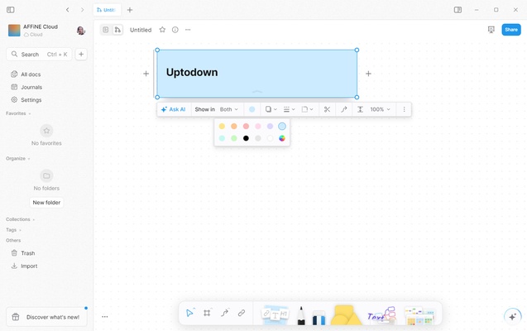Image resolution: width=527 pixels, height=331 pixels.
Task: Open a new tab
Action: click(x=130, y=10)
